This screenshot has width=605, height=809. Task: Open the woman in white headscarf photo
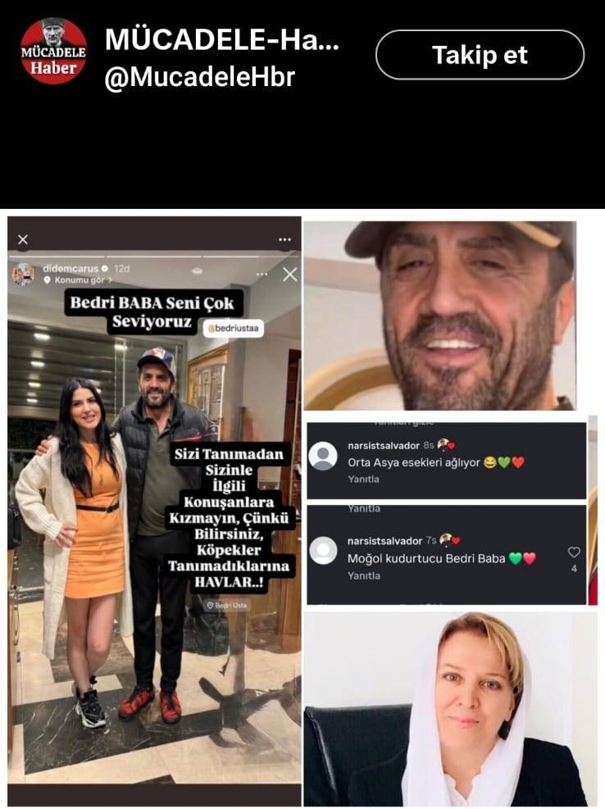[450, 709]
